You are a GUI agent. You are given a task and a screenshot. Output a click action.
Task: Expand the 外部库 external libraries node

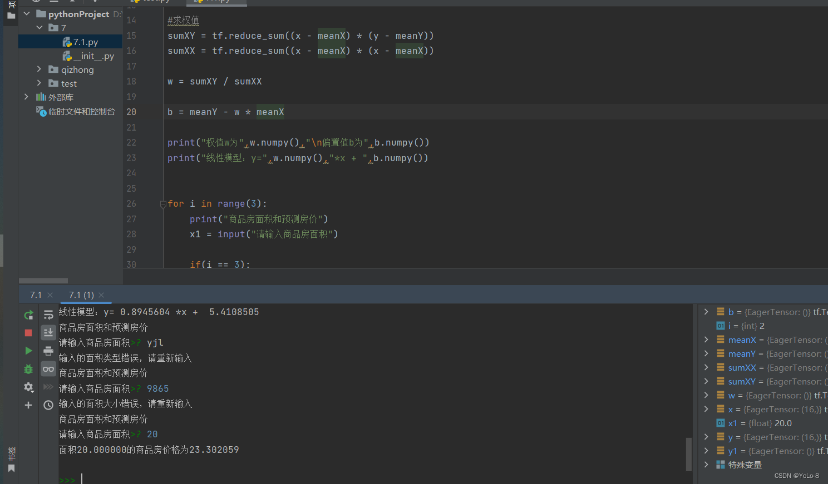(26, 97)
